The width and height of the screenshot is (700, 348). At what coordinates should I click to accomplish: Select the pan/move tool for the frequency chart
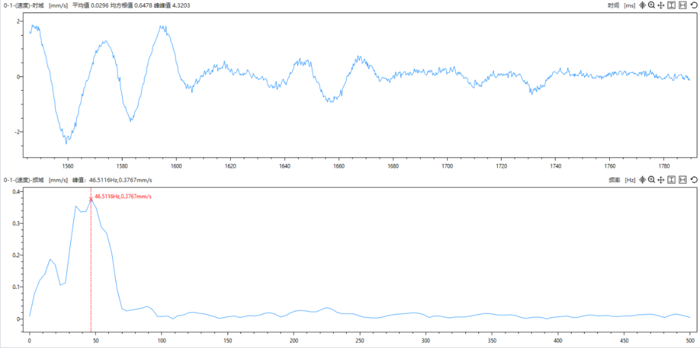661,180
